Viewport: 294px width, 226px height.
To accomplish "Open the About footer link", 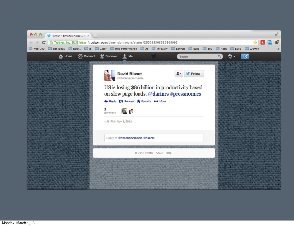I will click(159, 153).
